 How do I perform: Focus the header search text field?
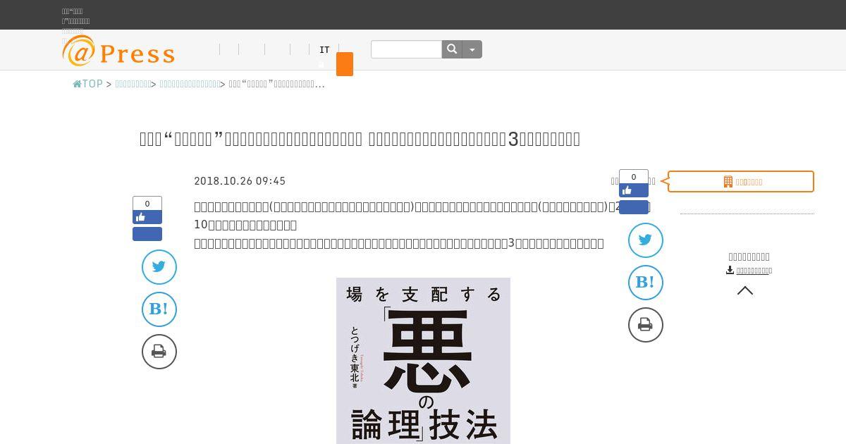pos(406,49)
